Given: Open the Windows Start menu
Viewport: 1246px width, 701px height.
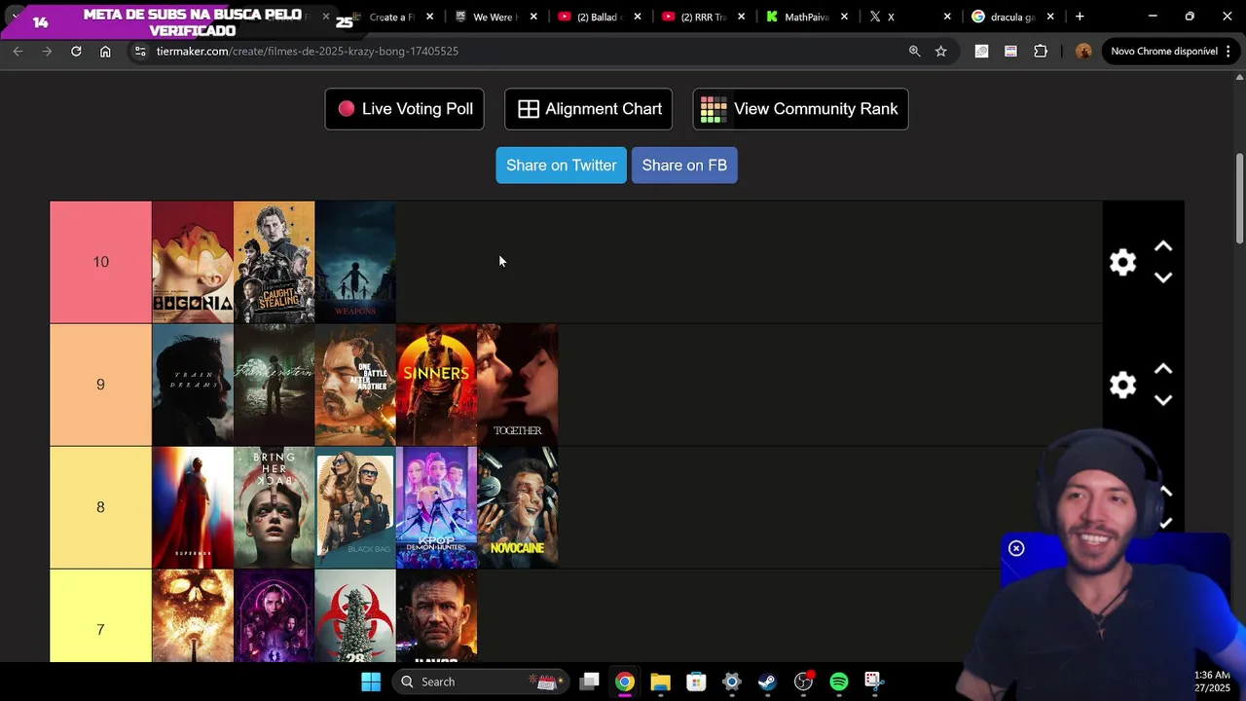Looking at the screenshot, I should 371,682.
